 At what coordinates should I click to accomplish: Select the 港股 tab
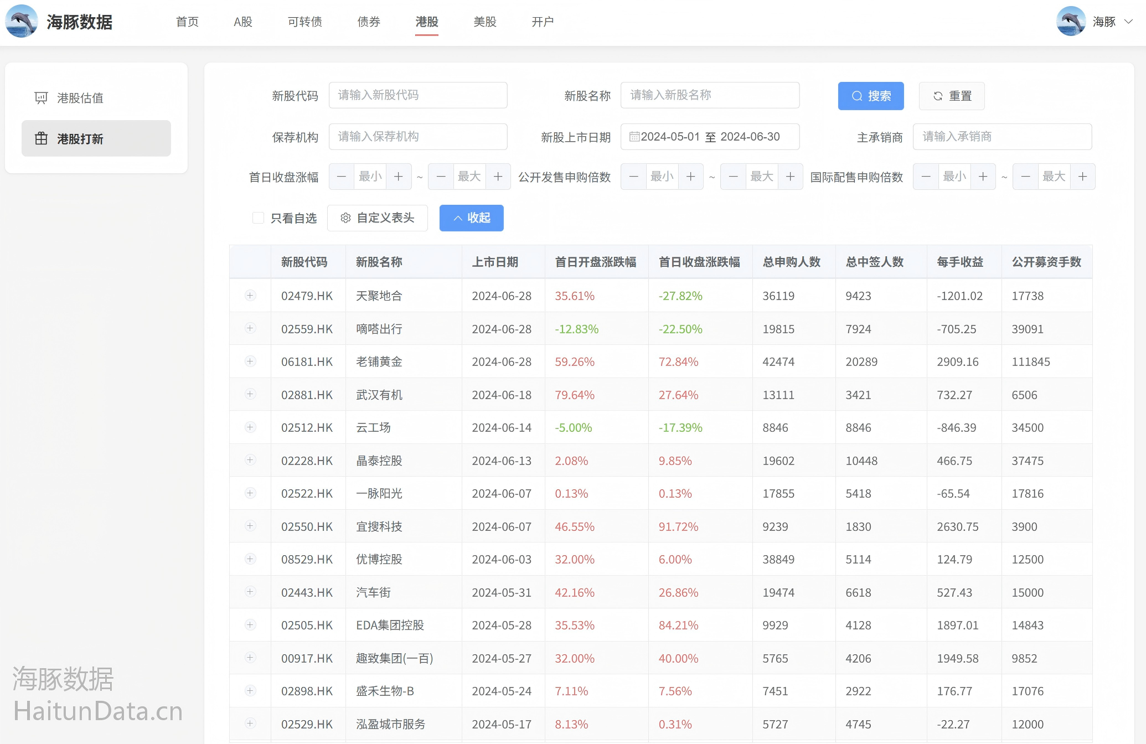(x=427, y=22)
